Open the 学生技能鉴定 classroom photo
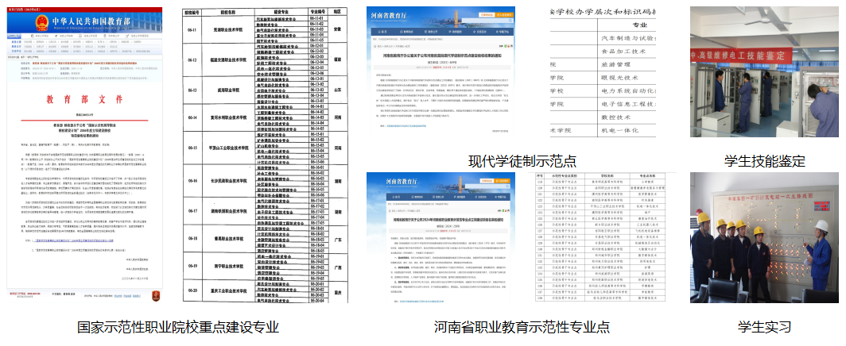Image resolution: width=846 pixels, height=346 pixels. coord(764,72)
